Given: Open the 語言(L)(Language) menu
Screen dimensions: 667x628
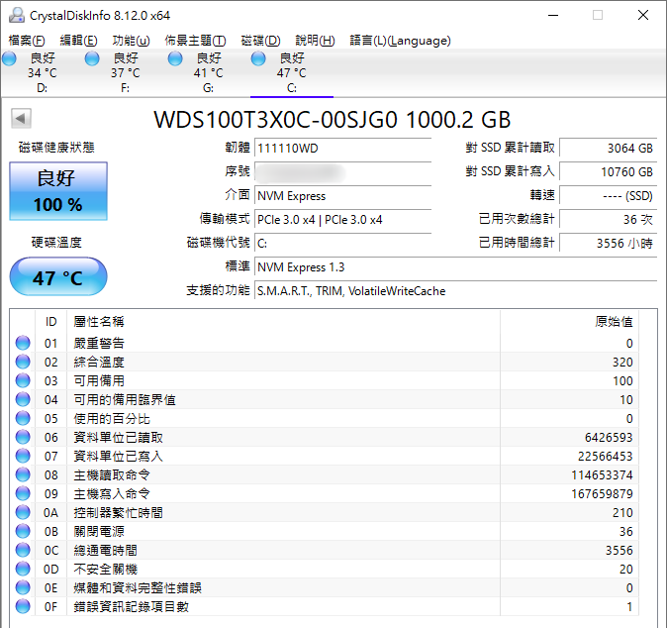Looking at the screenshot, I should (400, 41).
